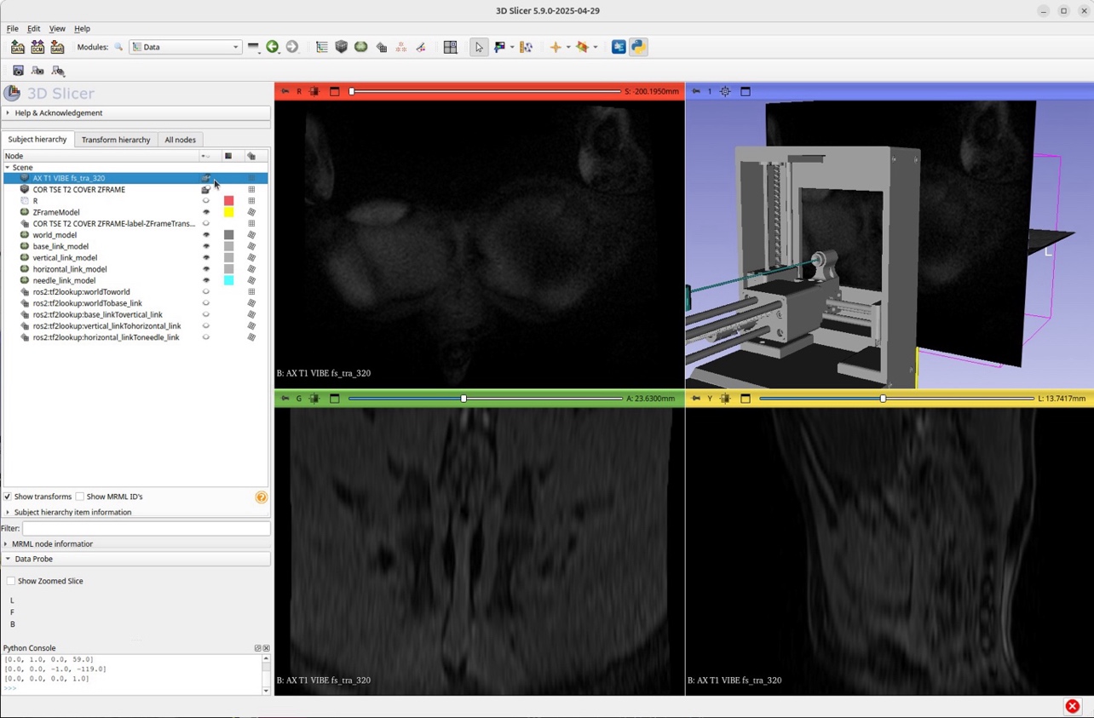Open the Markups module toolbar icon
Screen dimensions: 1094x718
click(x=401, y=47)
